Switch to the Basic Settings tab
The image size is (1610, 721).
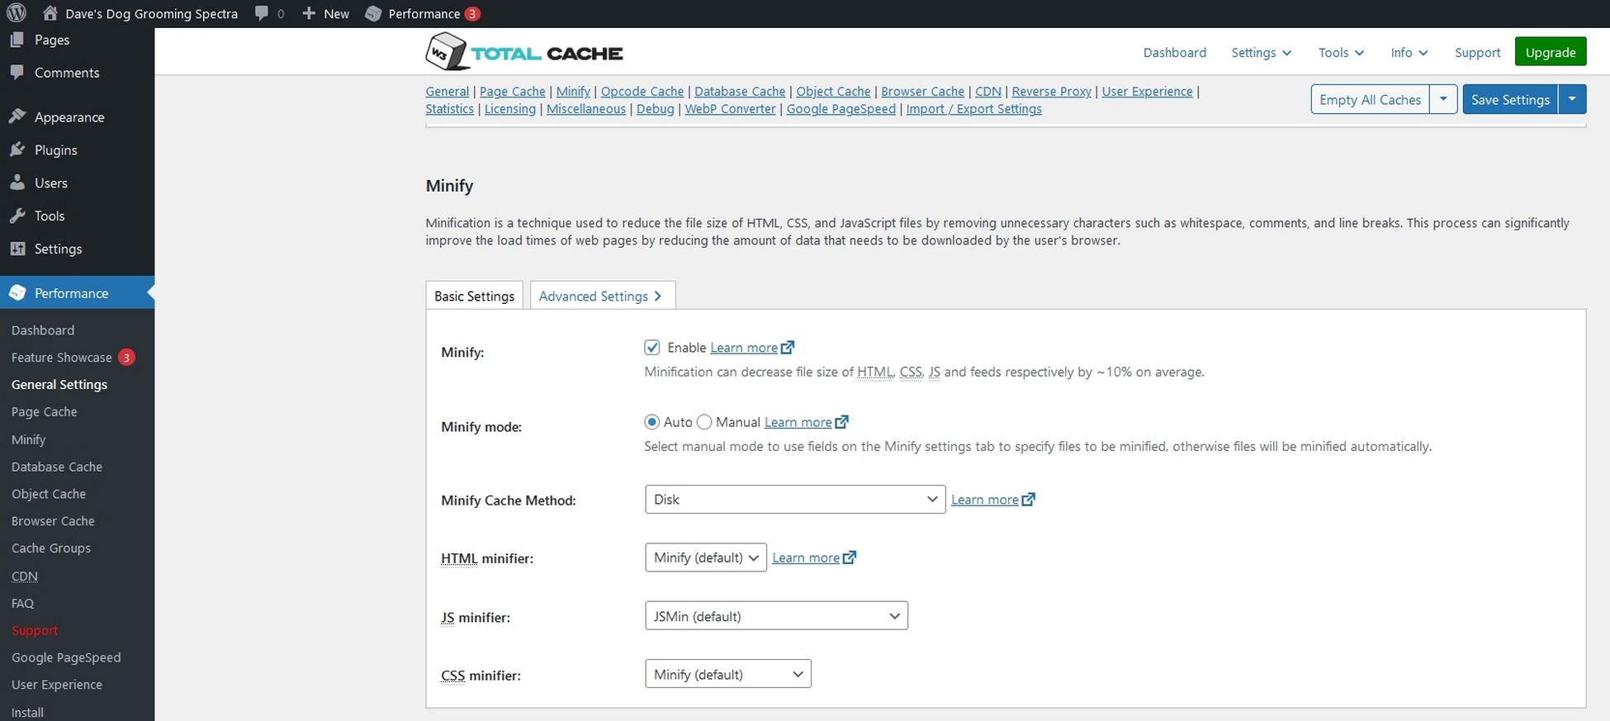pyautogui.click(x=475, y=296)
